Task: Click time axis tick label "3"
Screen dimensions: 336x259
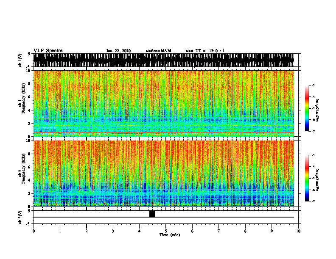Action: (113, 231)
